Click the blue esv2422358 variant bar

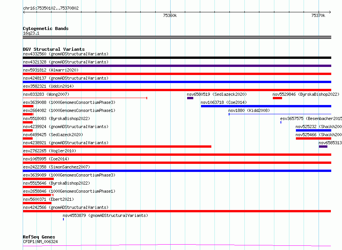tap(177, 171)
